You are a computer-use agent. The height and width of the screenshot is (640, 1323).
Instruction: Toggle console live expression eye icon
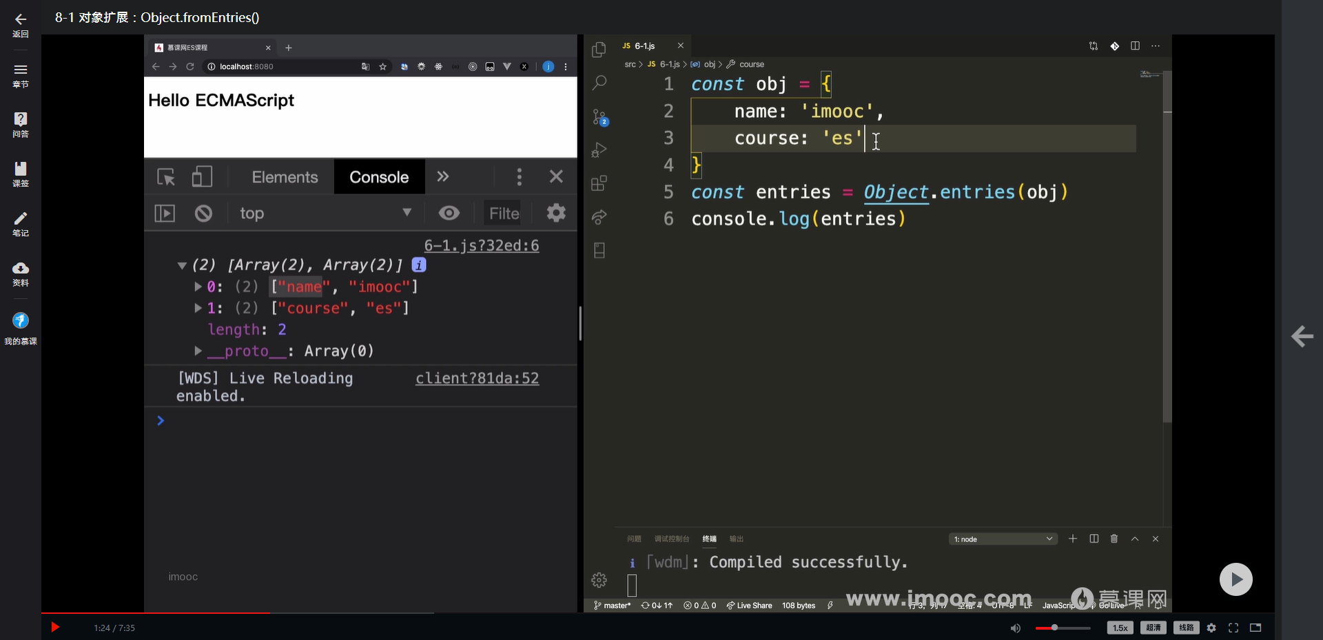tap(449, 213)
